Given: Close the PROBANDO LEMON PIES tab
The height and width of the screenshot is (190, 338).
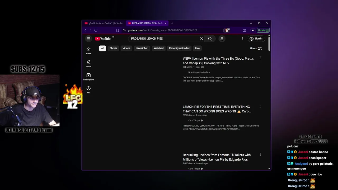Looking at the screenshot, I should pos(166,23).
